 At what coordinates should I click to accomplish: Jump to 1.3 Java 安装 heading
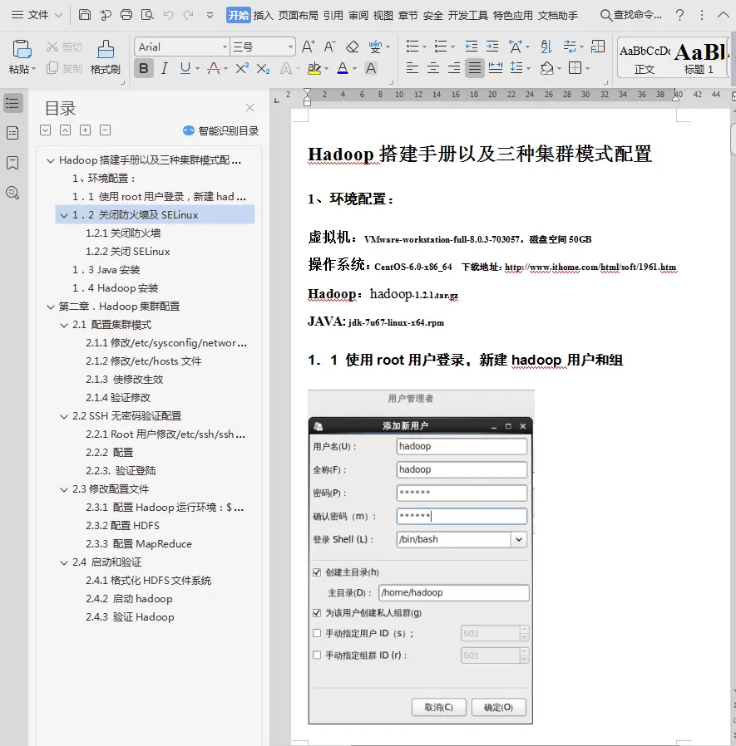point(106,270)
